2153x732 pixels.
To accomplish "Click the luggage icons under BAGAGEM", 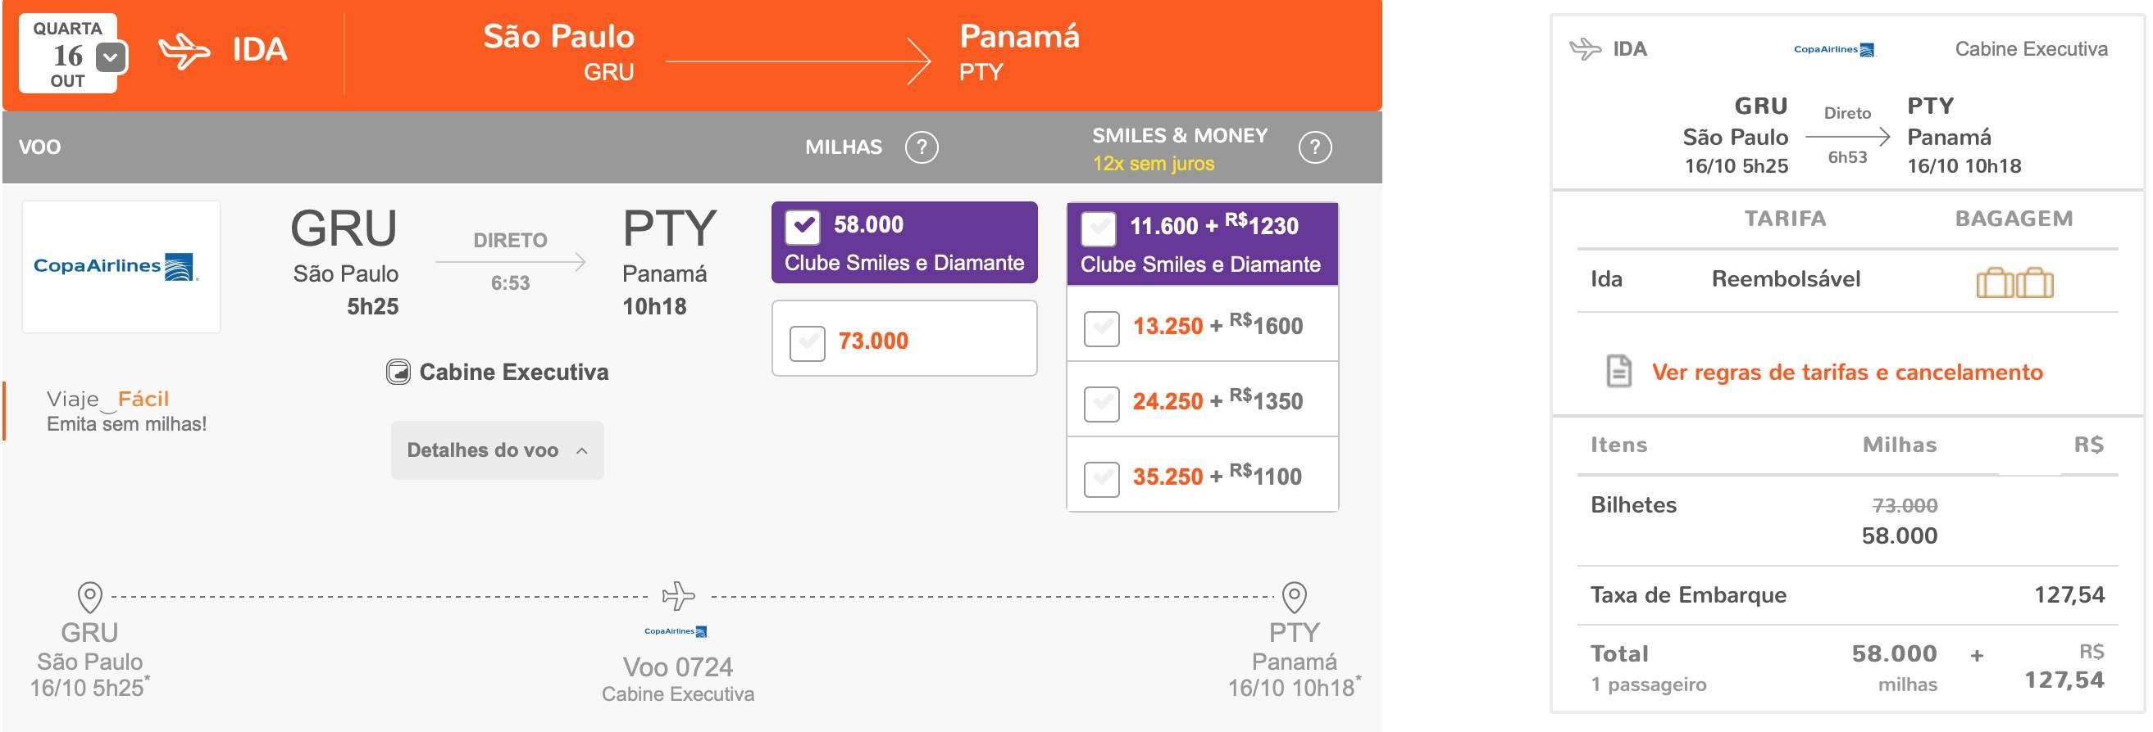I will tap(2014, 282).
